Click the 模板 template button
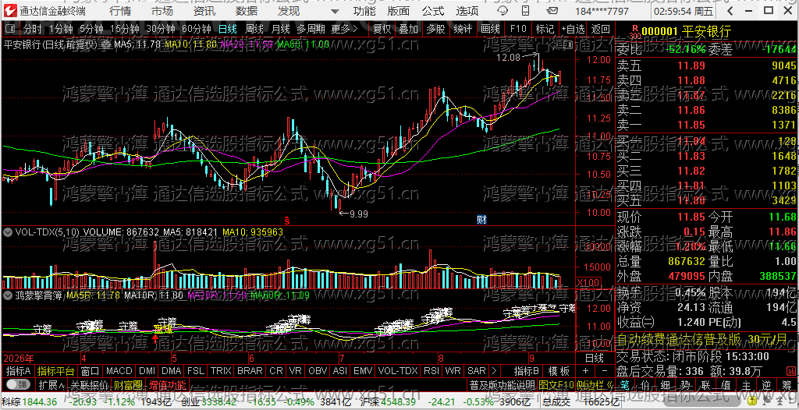The height and width of the screenshot is (410, 799). tap(559, 371)
